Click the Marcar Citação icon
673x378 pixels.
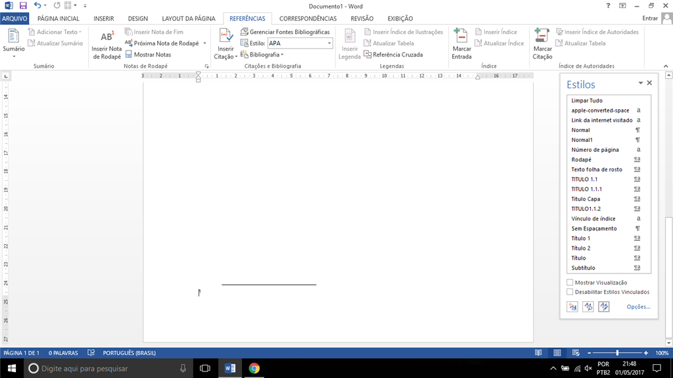point(542,36)
